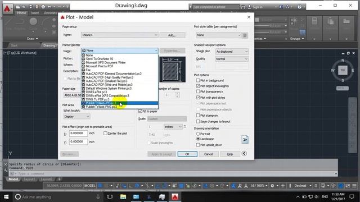The width and height of the screenshot is (360, 202).
Task: Open the Action Center notification icon
Action: coord(352,197)
